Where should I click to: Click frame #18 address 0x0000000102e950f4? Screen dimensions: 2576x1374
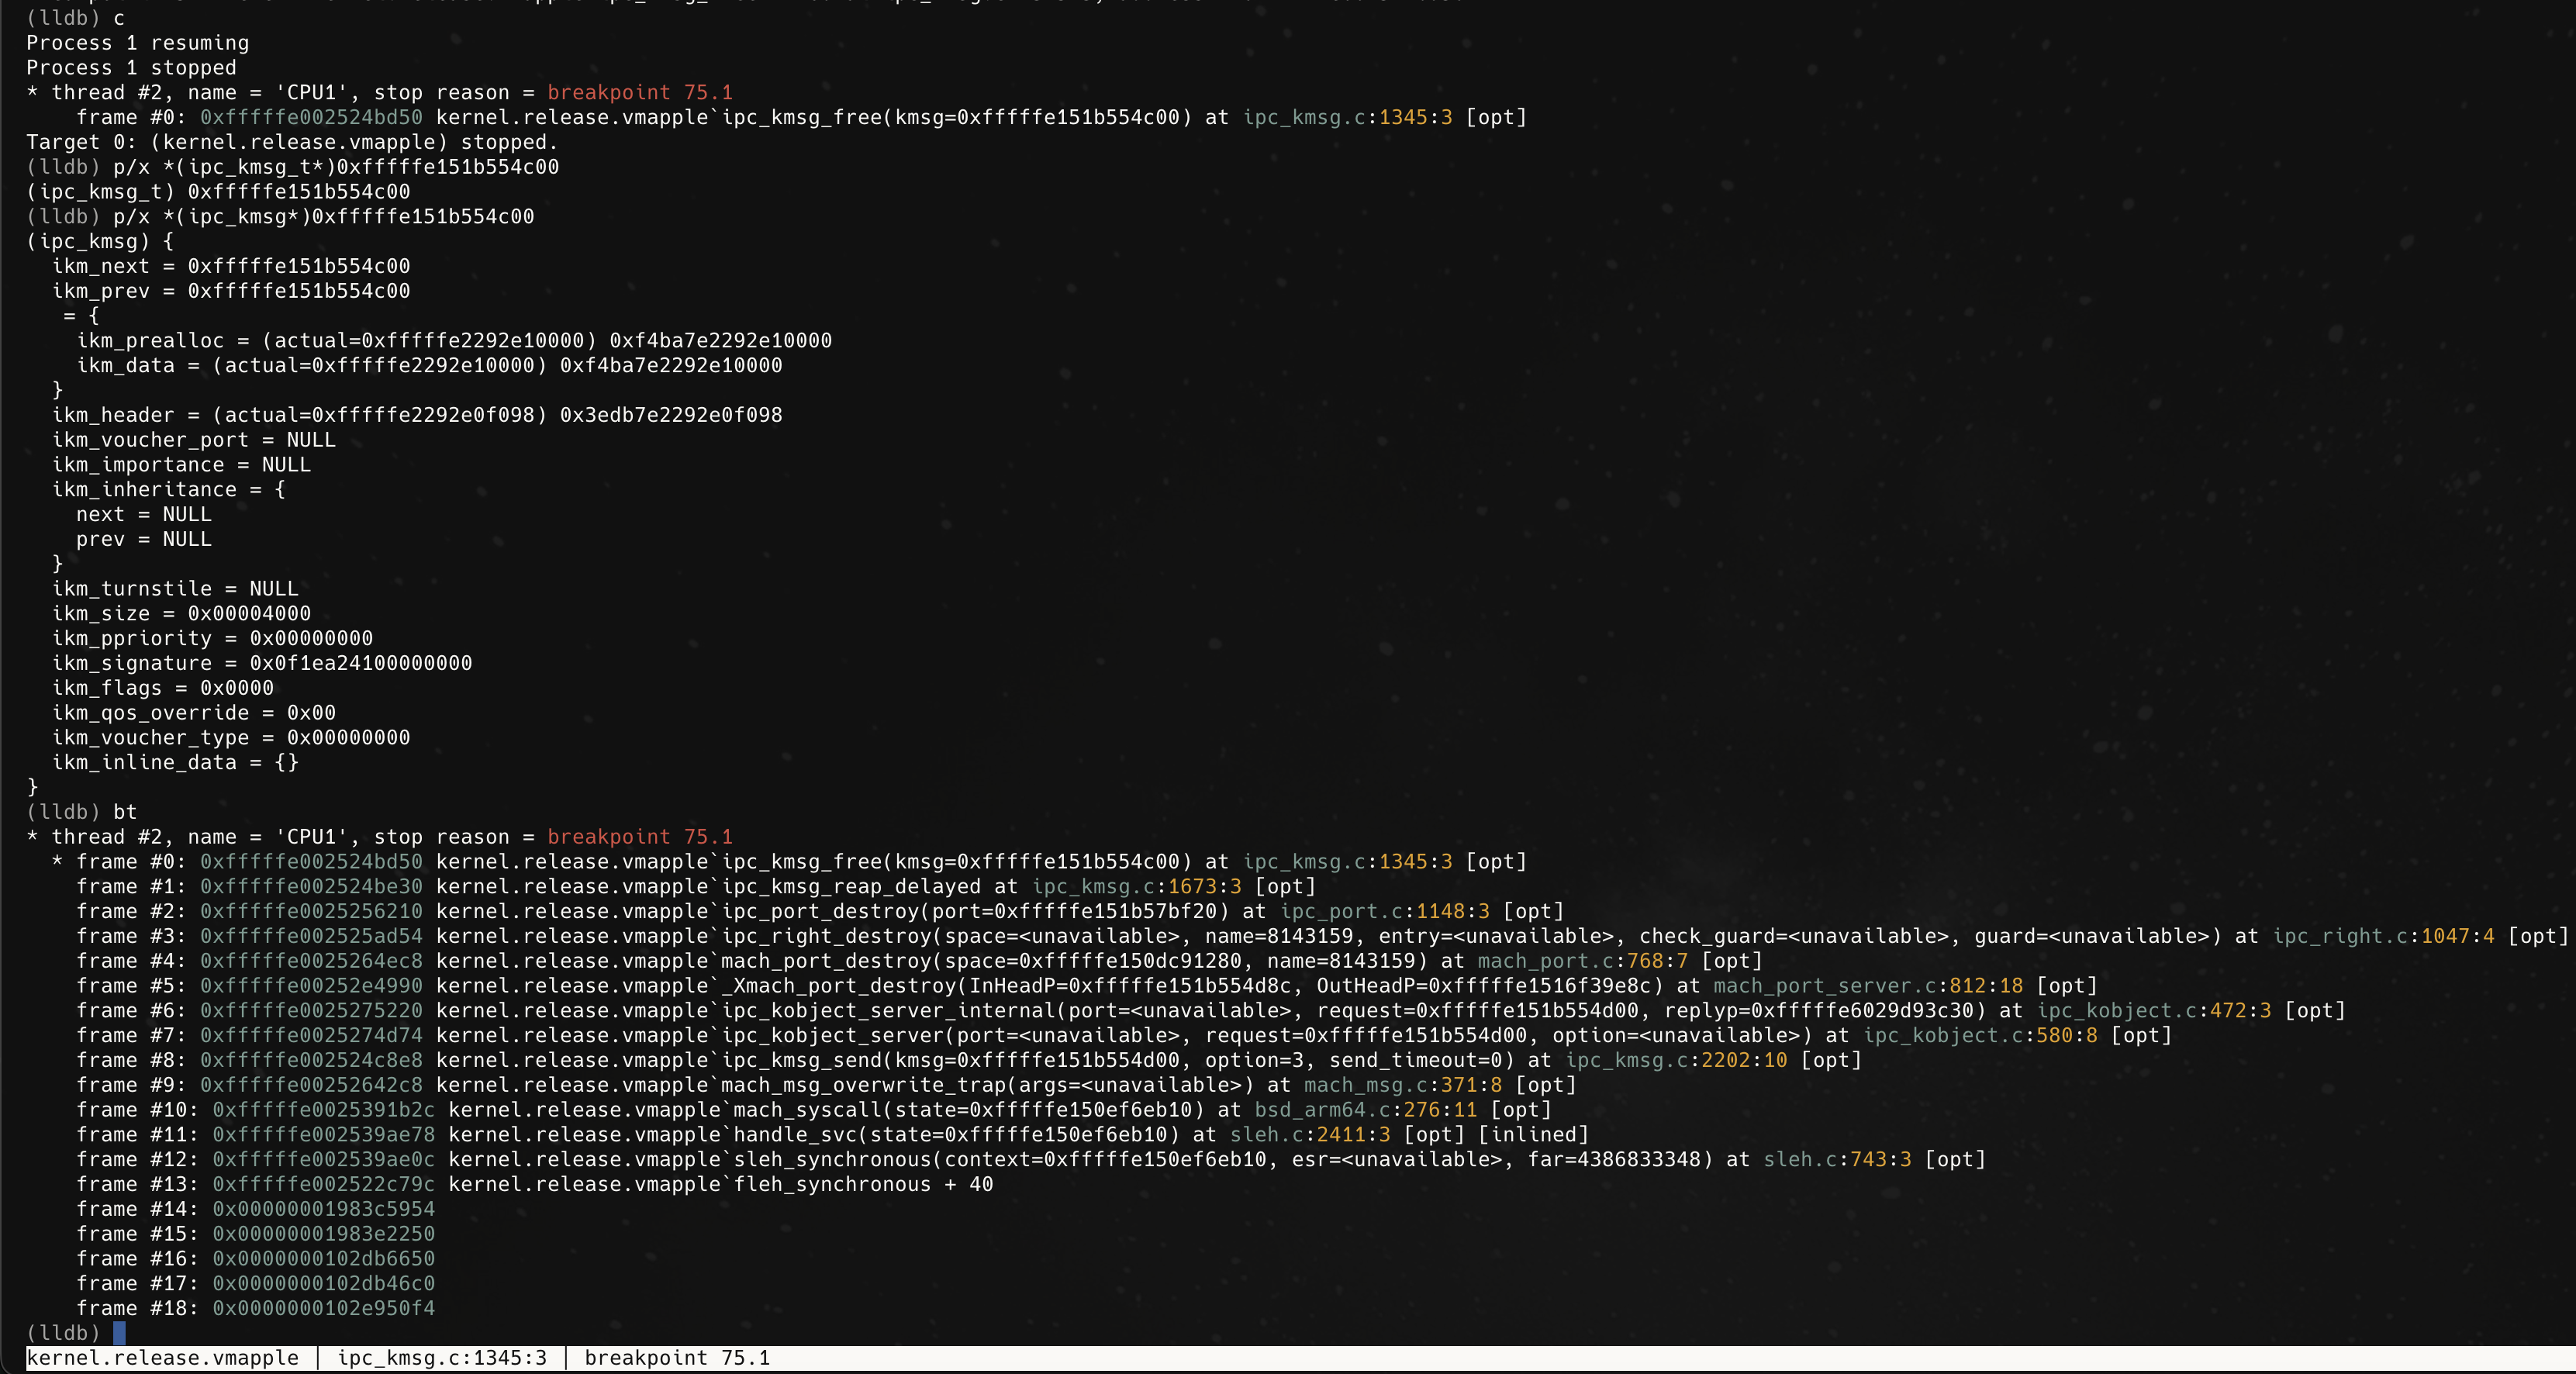(323, 1308)
